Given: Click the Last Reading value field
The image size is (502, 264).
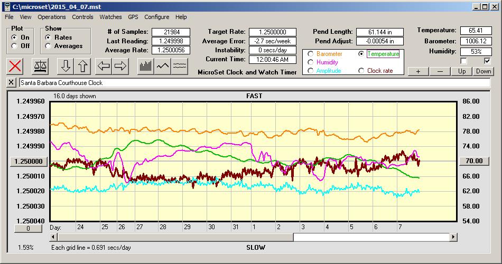Looking at the screenshot, I should click(x=171, y=41).
